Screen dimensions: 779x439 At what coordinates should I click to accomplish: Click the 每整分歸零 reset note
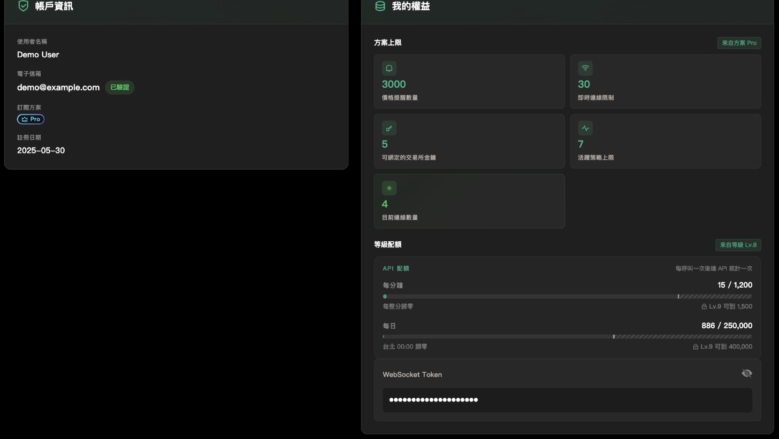click(398, 307)
